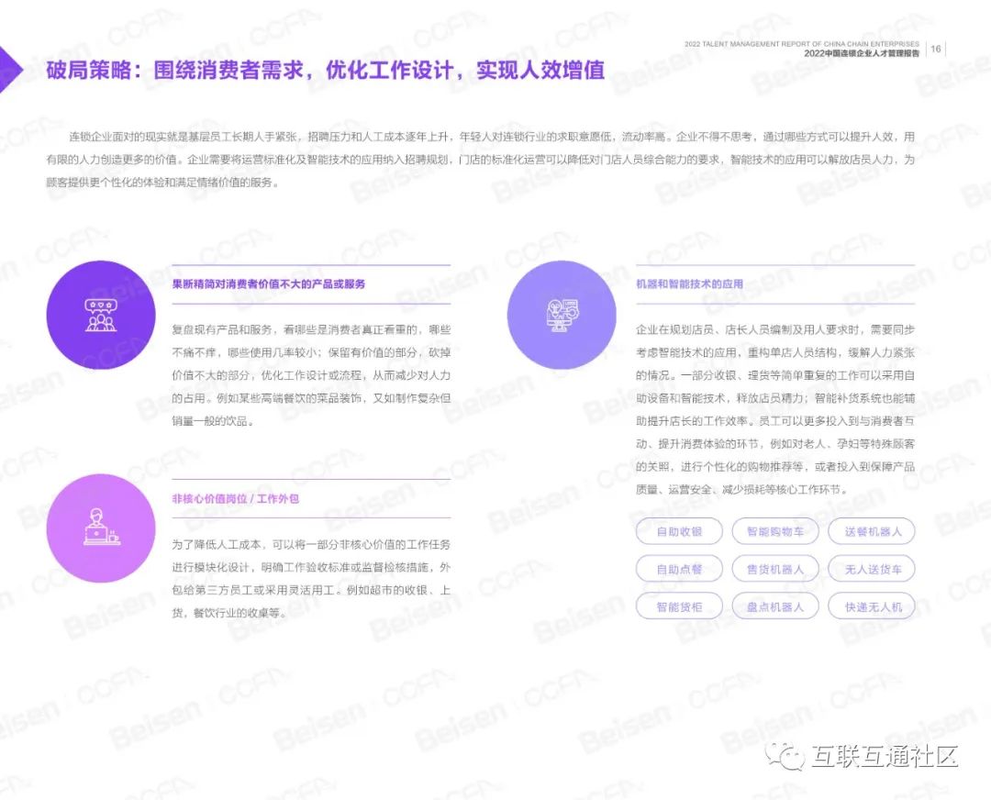Viewport: 991px width, 800px height.
Task: Click intro paragraph starting 连锁企业面对的现实
Action: coord(480,160)
